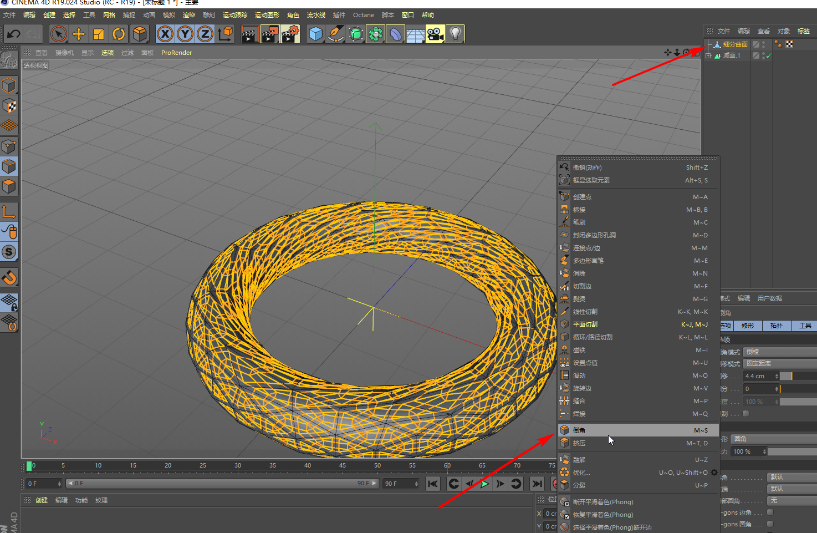Toggle the green enable checkmark of 减面.1
The image size is (817, 533).
(x=769, y=56)
